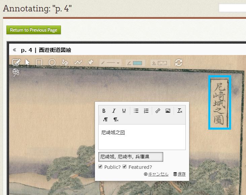Toggle the Public? checkbox
246x195 pixels.
100,166
